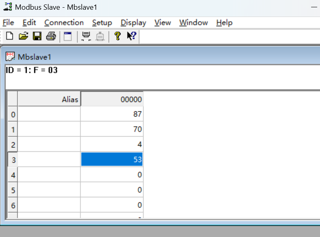Select row header 5
The height and width of the screenshot is (237, 320).
13,190
